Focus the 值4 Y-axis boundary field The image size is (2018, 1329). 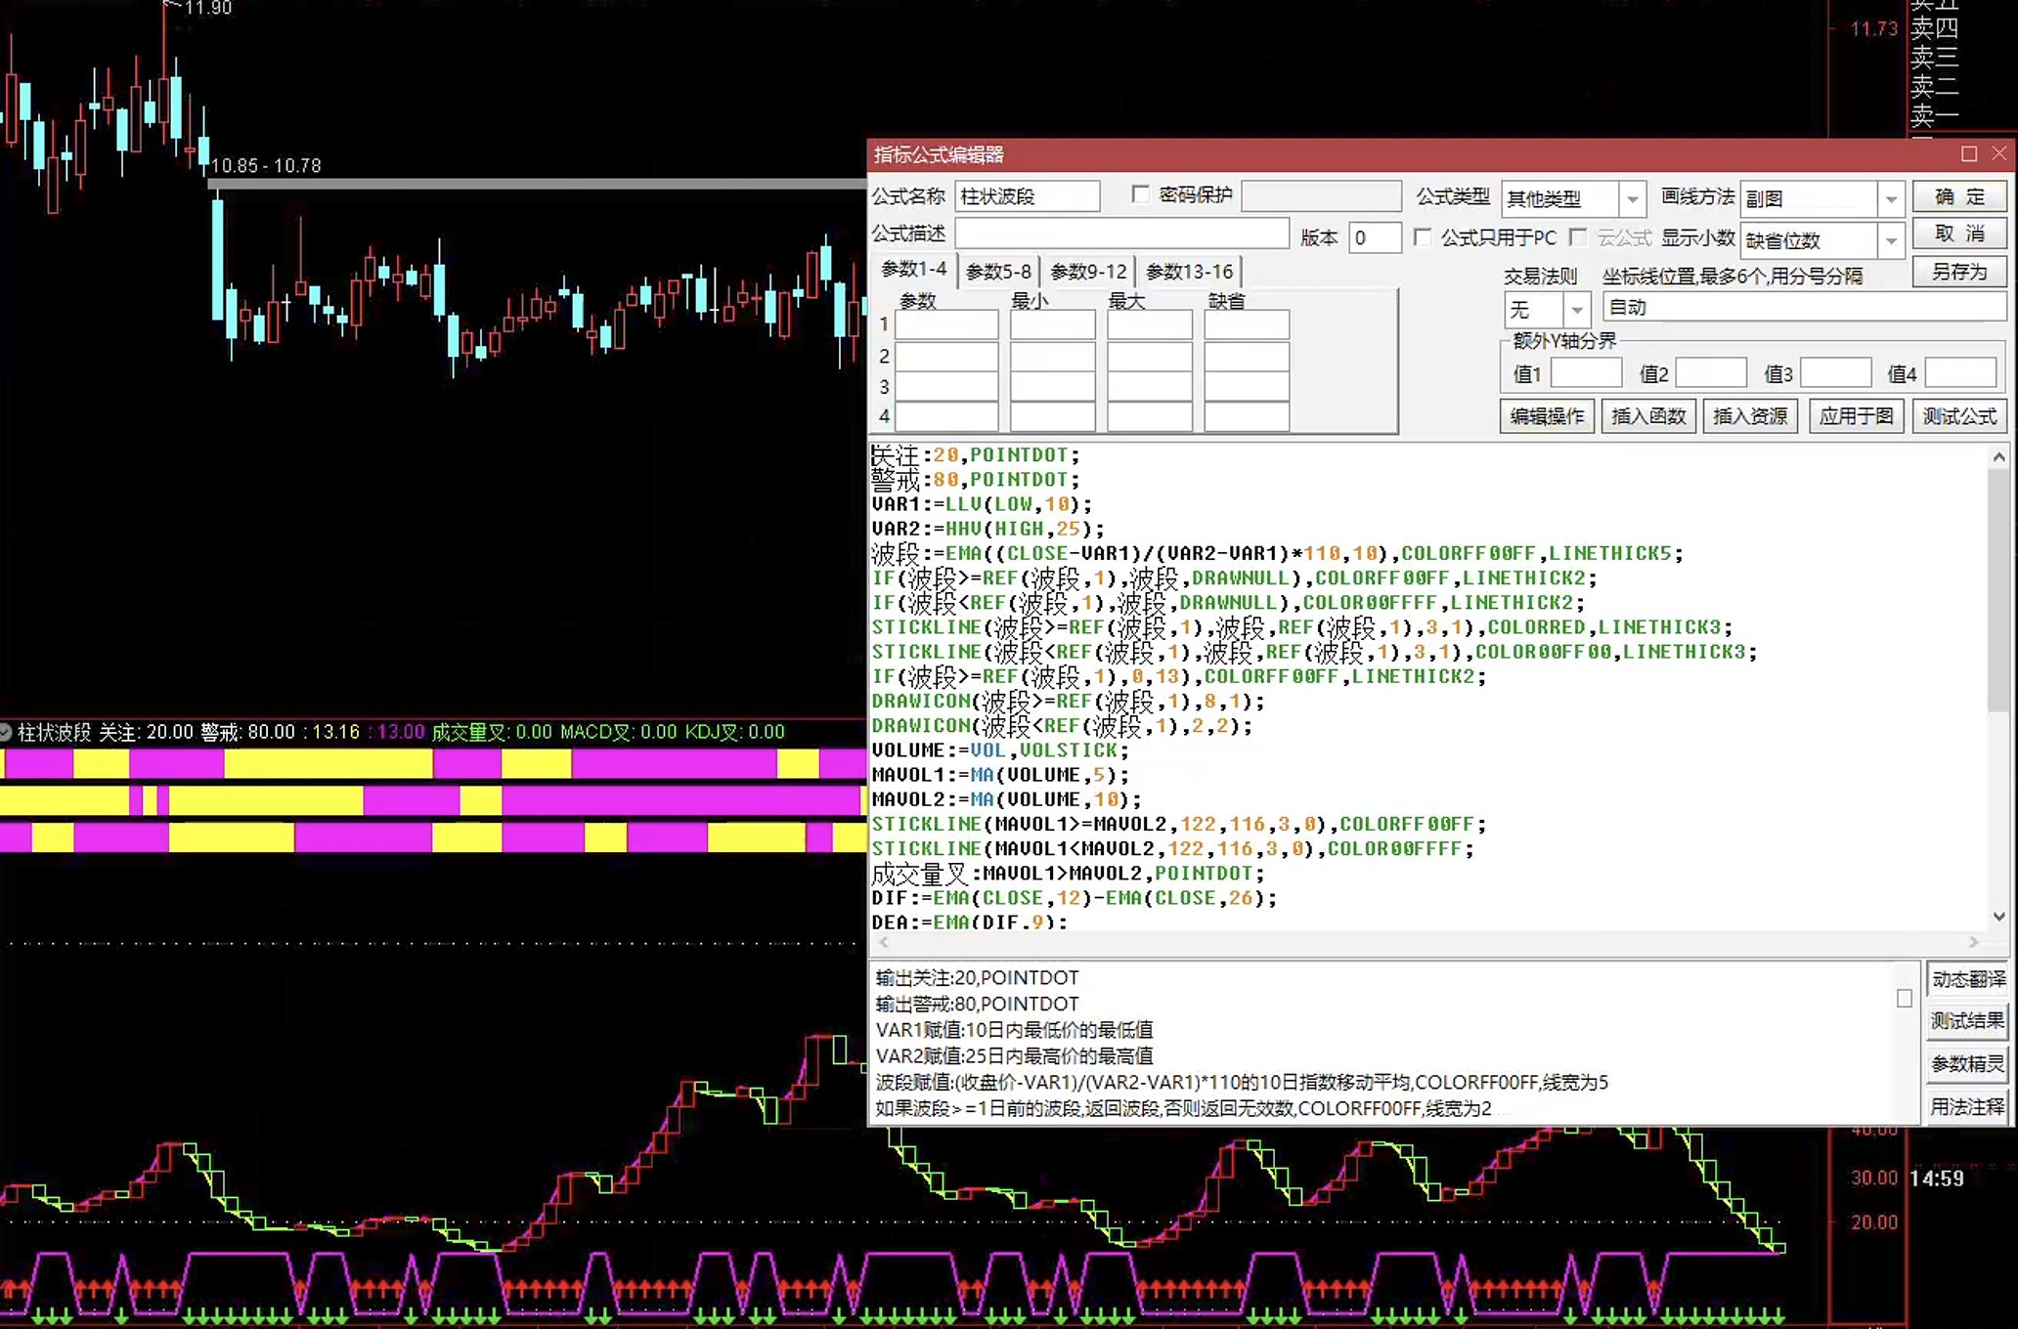click(x=1960, y=373)
